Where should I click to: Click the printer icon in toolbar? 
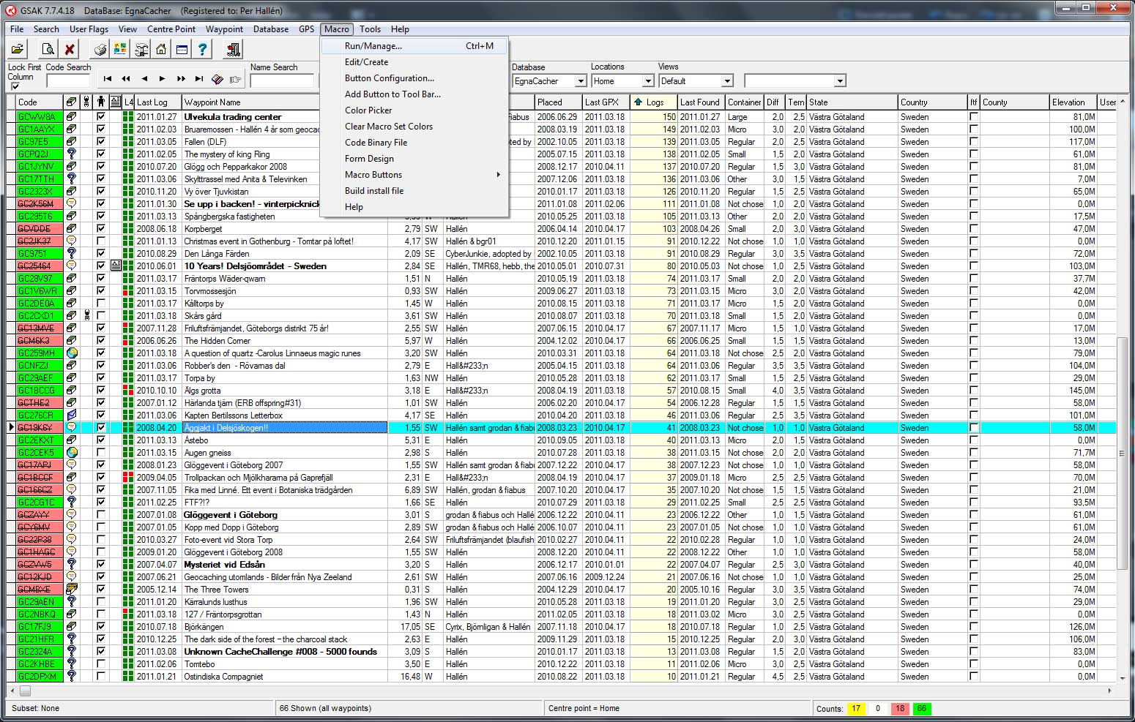[x=100, y=50]
